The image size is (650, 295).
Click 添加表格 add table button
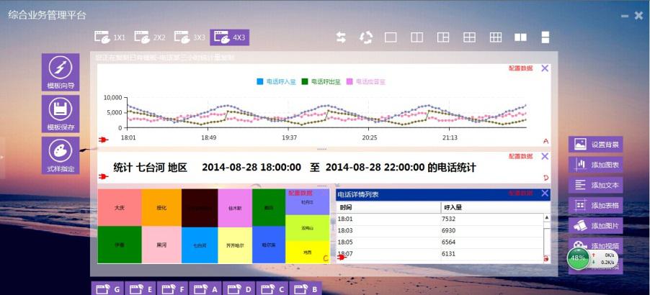[595, 205]
